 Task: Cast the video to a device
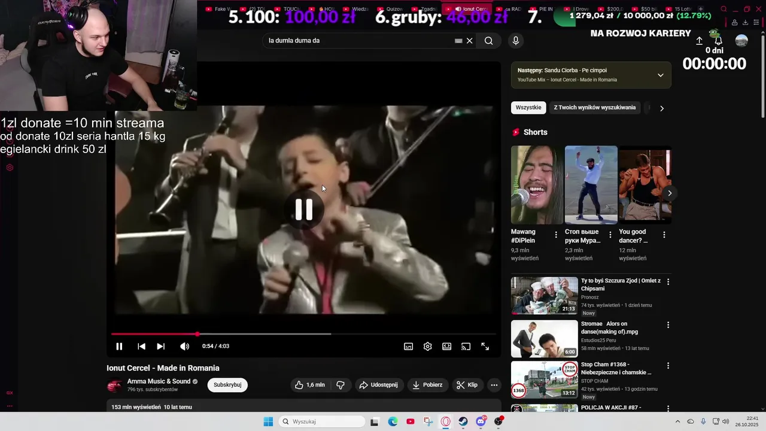tap(466, 346)
